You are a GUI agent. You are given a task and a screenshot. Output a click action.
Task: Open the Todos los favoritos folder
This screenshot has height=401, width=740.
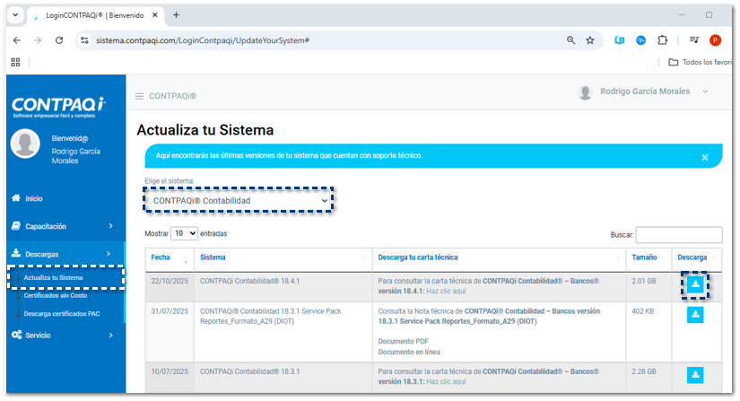[701, 62]
